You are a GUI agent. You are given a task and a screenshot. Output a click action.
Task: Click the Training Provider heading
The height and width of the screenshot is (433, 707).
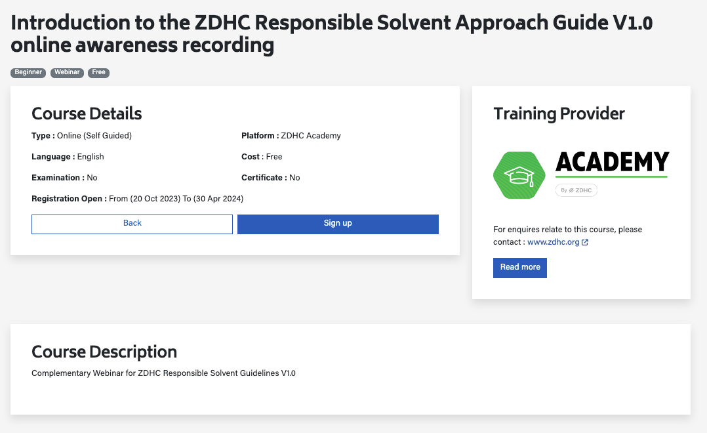pyautogui.click(x=559, y=113)
